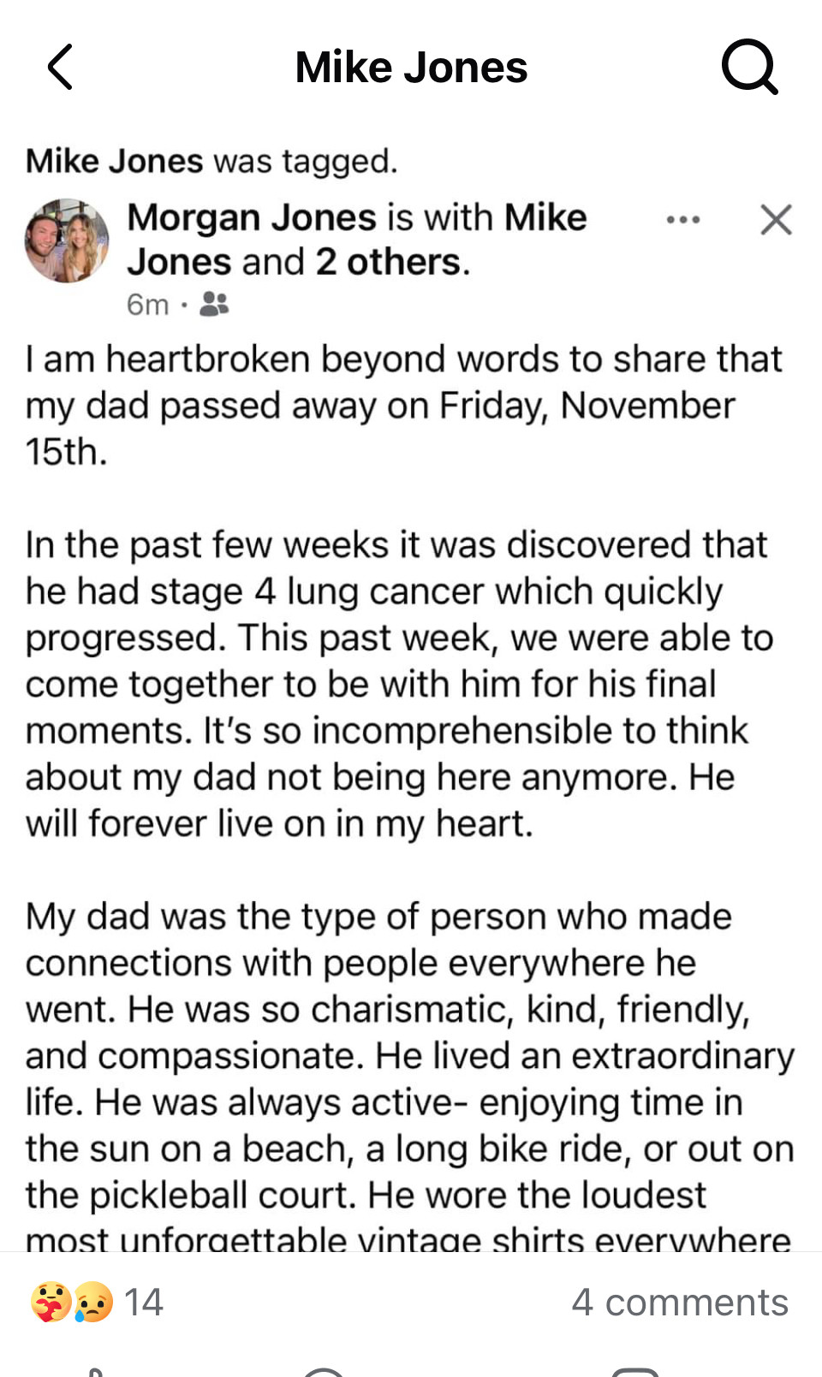The width and height of the screenshot is (822, 1377).
Task: Tap the "6m" post timestamp
Action: tap(147, 305)
